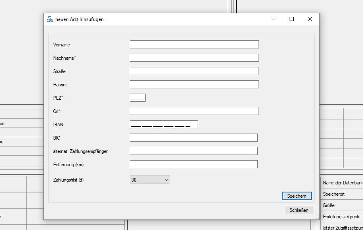Click the Schließen button
The image size is (363, 230).
click(x=299, y=210)
